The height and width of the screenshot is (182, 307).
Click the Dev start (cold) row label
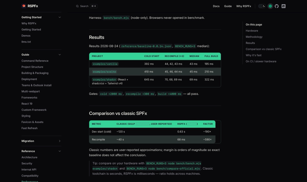(102, 132)
